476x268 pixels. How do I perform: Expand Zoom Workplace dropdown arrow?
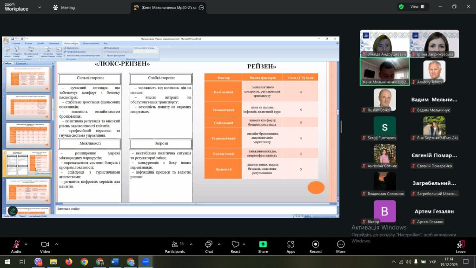39,7
